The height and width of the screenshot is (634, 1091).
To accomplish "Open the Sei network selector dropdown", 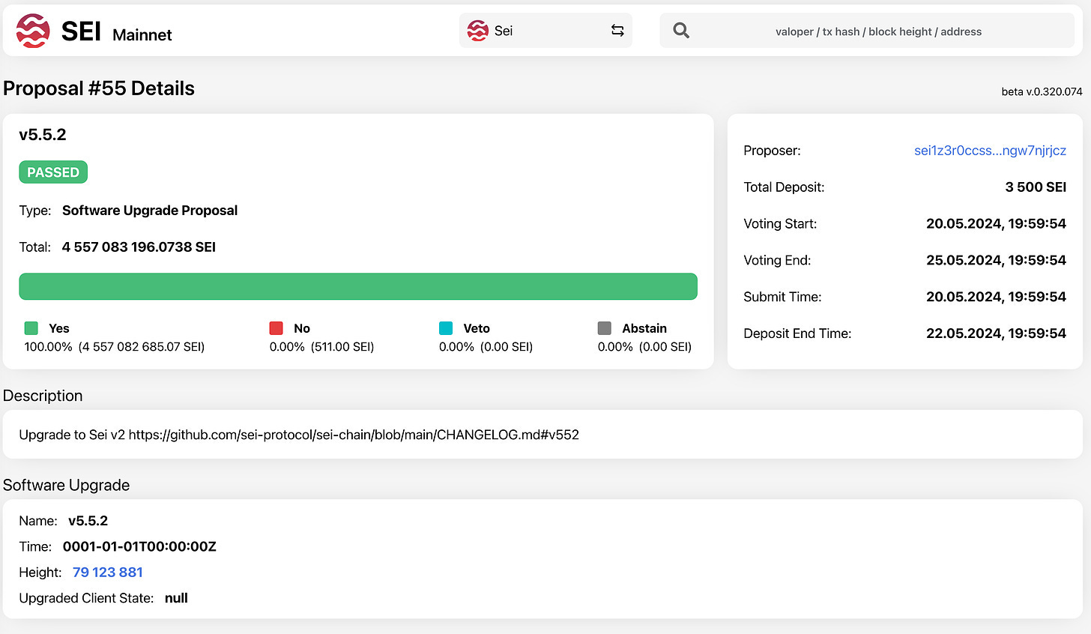I will pos(545,31).
